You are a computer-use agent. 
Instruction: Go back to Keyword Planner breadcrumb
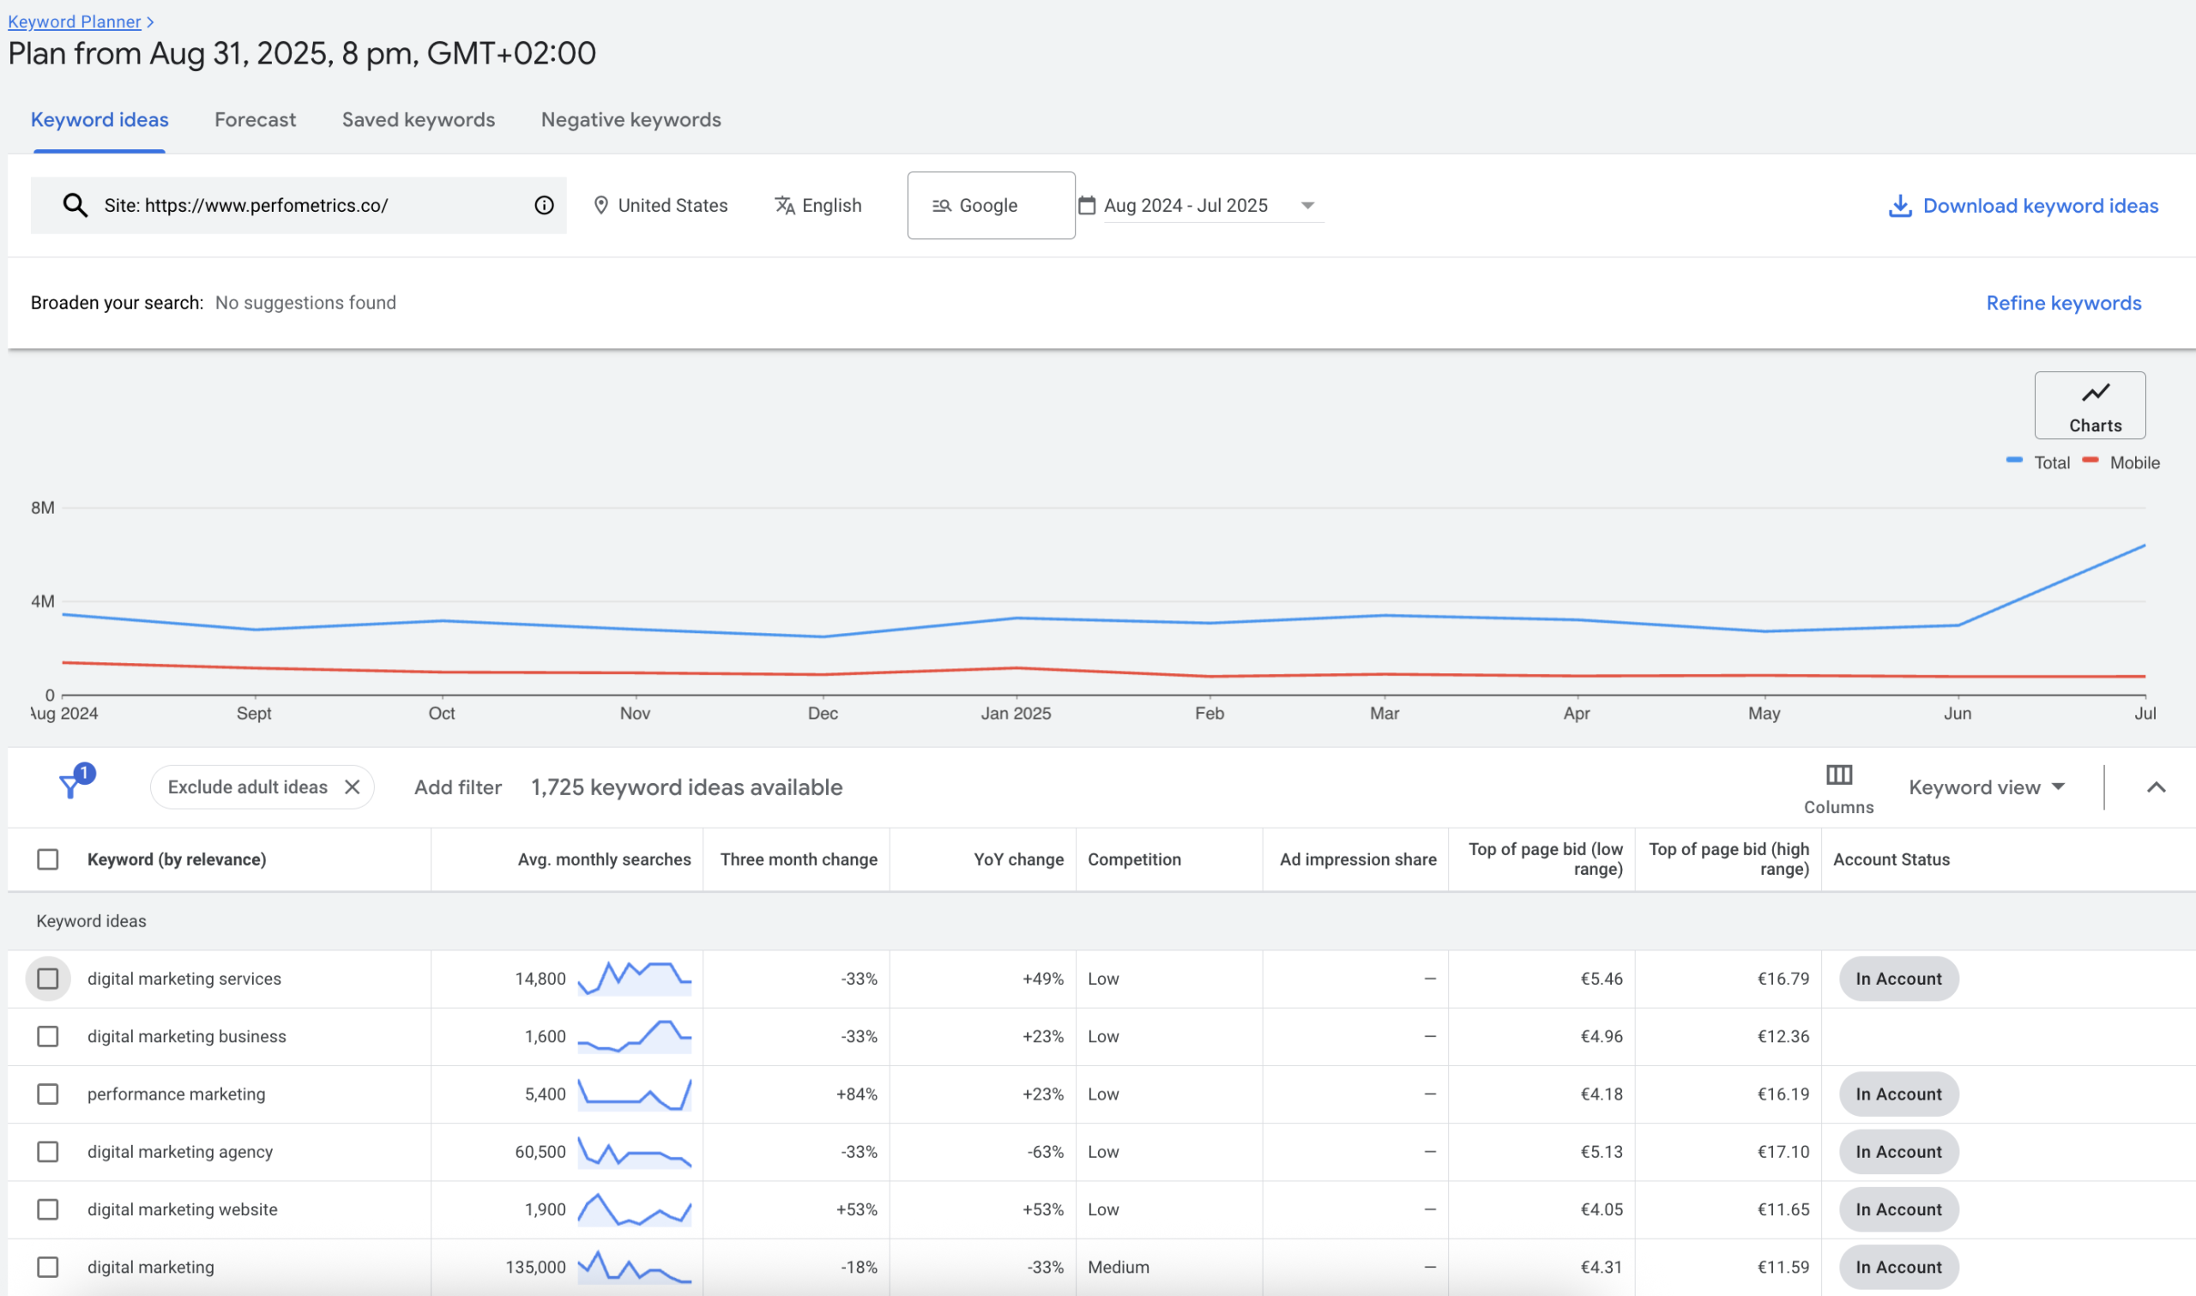pyautogui.click(x=75, y=21)
